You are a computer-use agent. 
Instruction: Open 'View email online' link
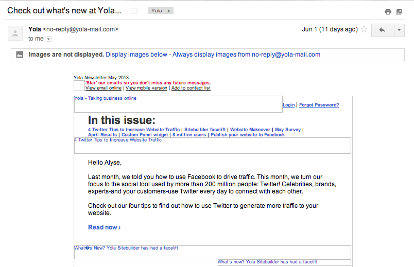[x=104, y=88]
